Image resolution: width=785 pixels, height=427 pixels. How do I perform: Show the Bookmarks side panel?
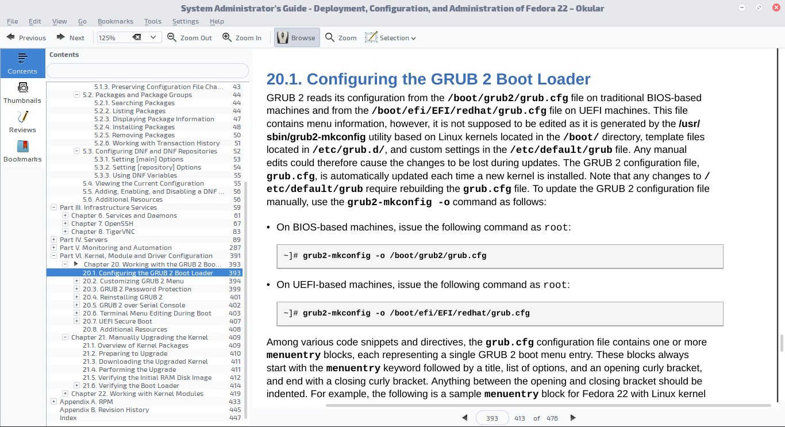22,151
